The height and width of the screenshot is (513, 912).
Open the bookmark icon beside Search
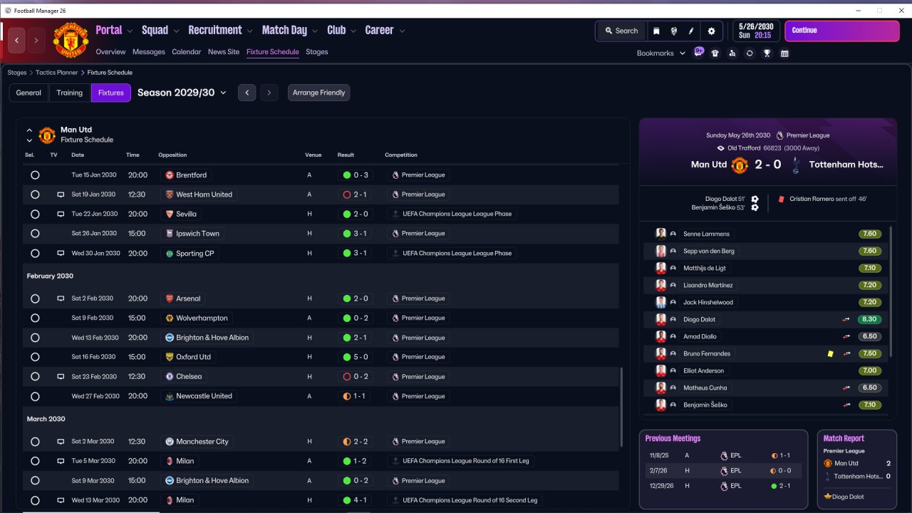(656, 31)
